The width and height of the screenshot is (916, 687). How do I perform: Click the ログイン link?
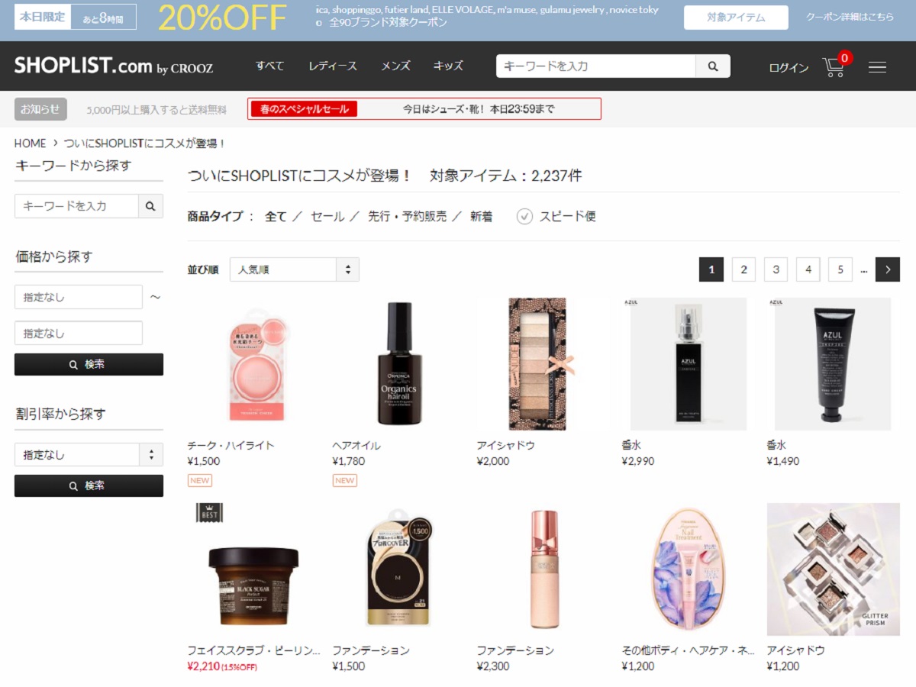[789, 68]
